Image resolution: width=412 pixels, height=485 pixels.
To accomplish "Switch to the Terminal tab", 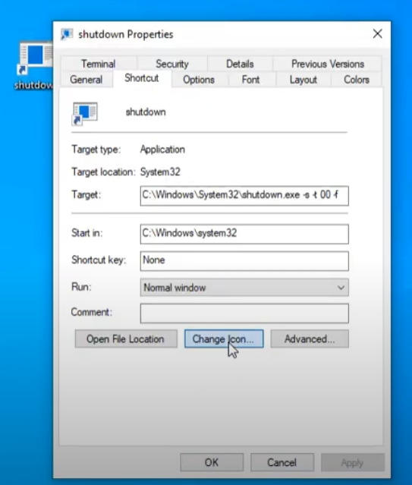I will click(99, 64).
